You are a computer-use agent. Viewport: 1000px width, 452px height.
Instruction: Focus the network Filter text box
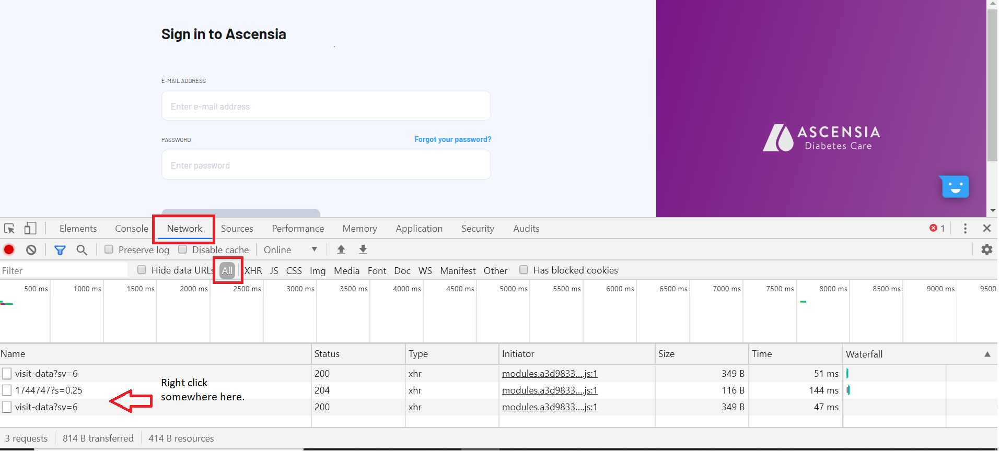coord(64,270)
